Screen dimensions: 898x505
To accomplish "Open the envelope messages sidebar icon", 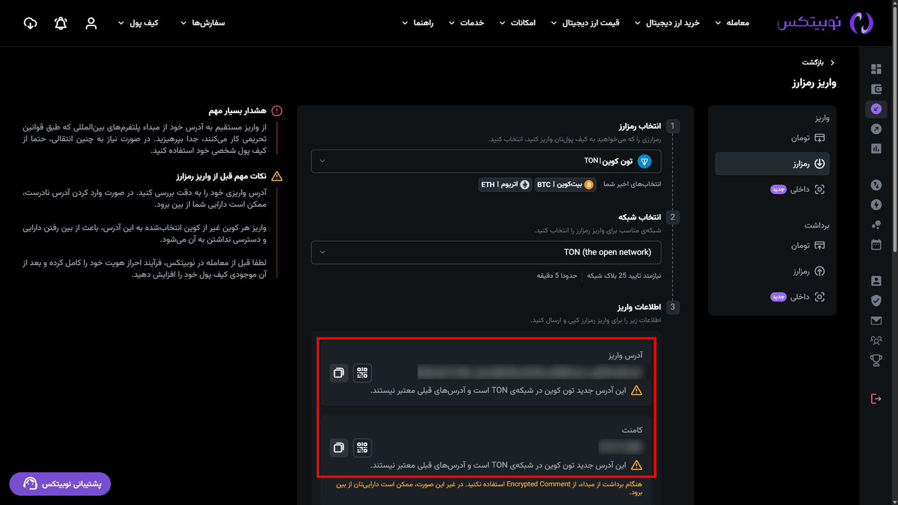I will coord(876,320).
